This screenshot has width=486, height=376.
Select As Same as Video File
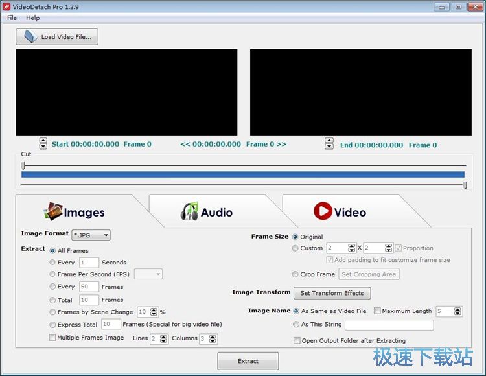click(x=296, y=311)
